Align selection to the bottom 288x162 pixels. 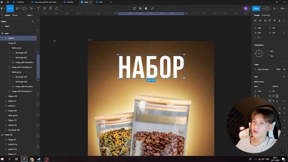pyautogui.click(x=279, y=21)
